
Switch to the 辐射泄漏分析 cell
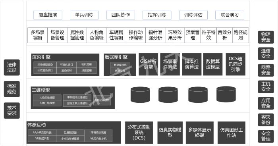point(155,35)
